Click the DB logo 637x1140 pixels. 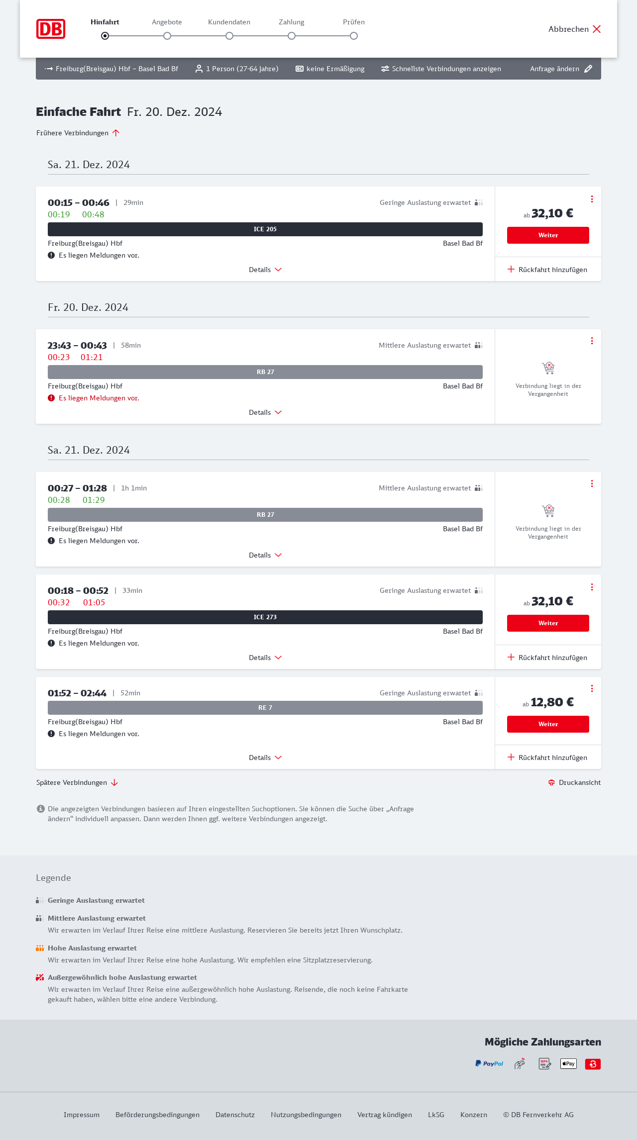point(51,29)
